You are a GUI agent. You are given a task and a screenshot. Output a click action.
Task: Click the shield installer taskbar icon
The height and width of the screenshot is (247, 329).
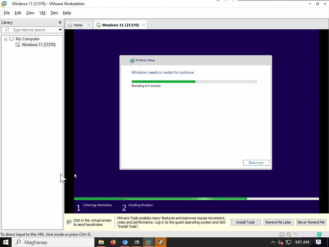coord(161,242)
